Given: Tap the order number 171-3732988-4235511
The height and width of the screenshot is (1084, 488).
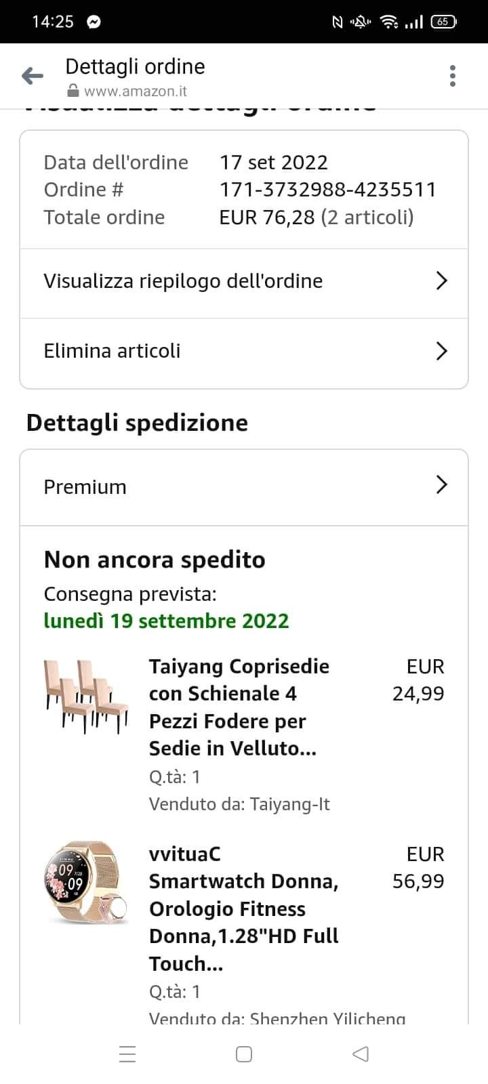Looking at the screenshot, I should point(327,190).
